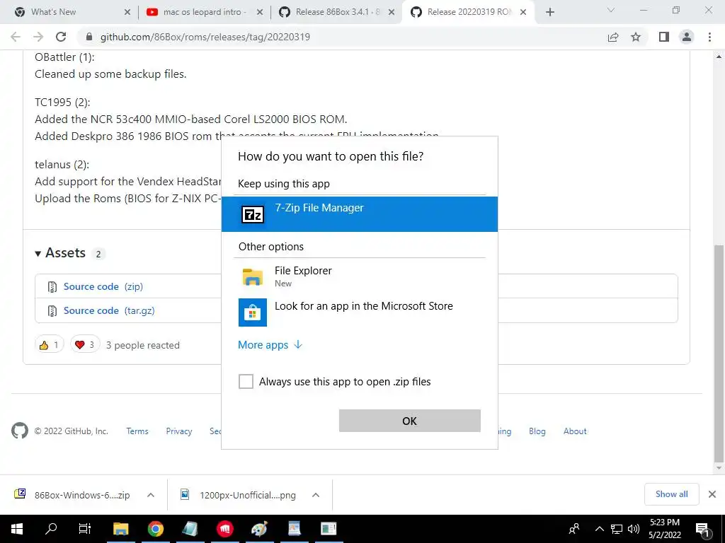Open the Paint palette taskbar app

click(x=259, y=529)
